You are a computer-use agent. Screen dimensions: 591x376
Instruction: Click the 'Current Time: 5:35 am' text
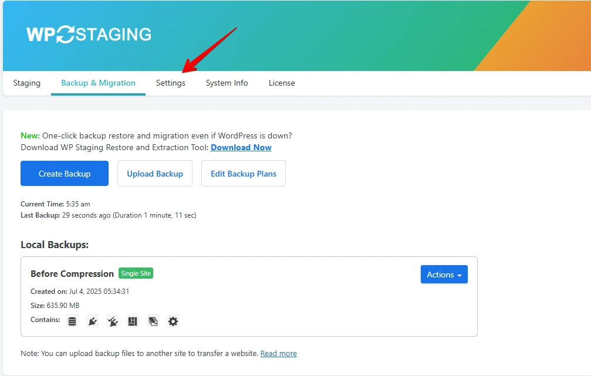pyautogui.click(x=55, y=204)
